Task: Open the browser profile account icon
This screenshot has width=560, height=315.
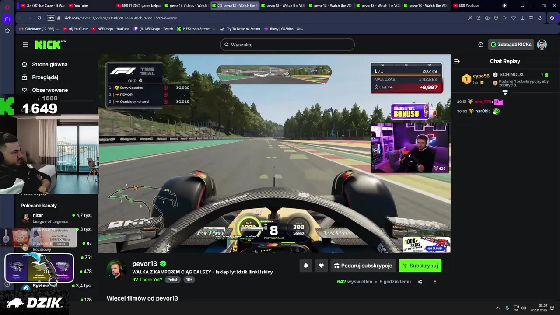Action: click(x=540, y=18)
